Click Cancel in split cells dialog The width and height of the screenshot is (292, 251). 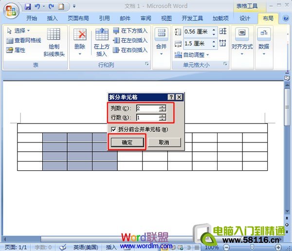(x=164, y=143)
